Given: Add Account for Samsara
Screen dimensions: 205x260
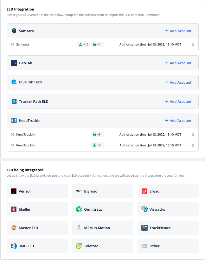Looking at the screenshot, I should [x=178, y=31].
